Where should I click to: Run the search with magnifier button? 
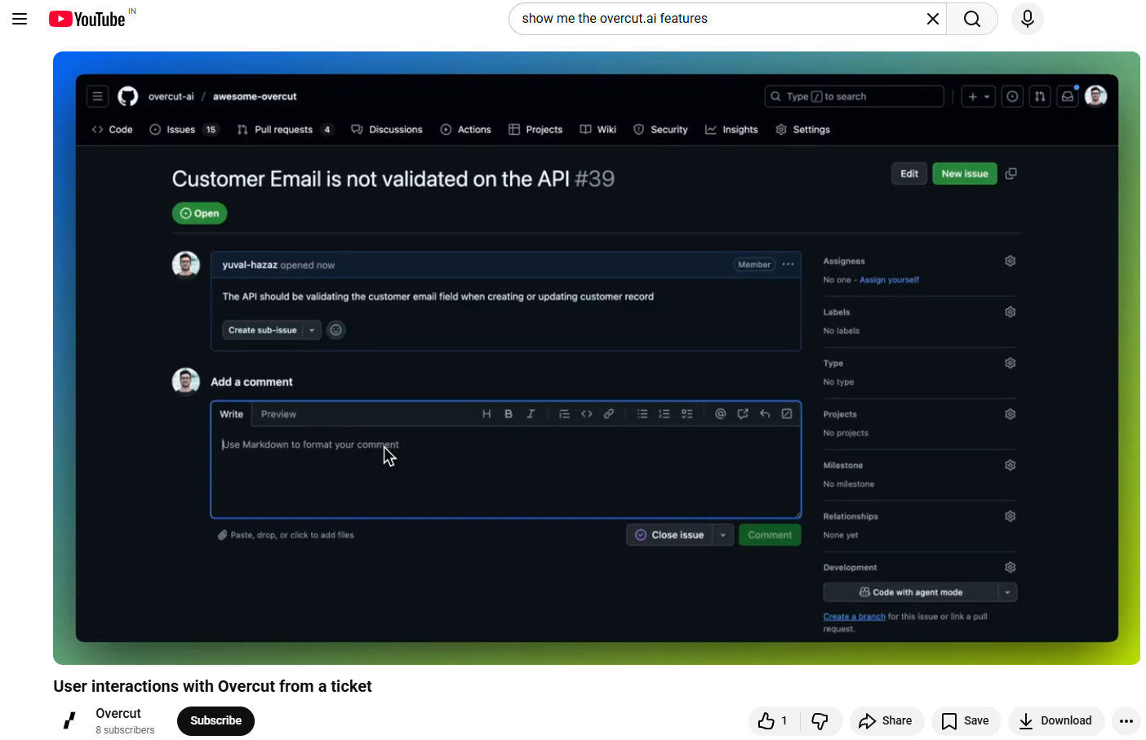click(971, 19)
